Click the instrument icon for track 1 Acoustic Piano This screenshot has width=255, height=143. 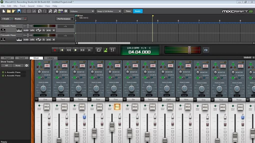click(x=3, y=30)
